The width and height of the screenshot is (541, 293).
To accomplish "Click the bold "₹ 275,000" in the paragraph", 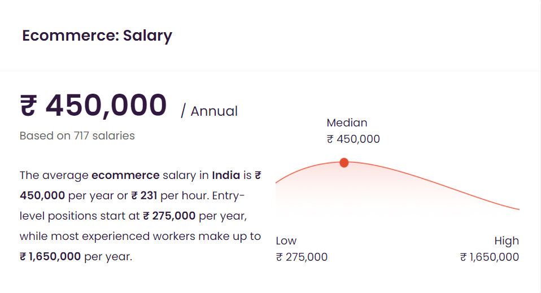I will tap(169, 216).
